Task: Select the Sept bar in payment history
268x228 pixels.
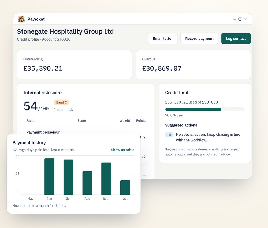Action: (106, 179)
